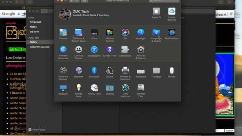The height and width of the screenshot is (136, 242).
Task: Open Time Machine preferences
Action: [x=125, y=91]
